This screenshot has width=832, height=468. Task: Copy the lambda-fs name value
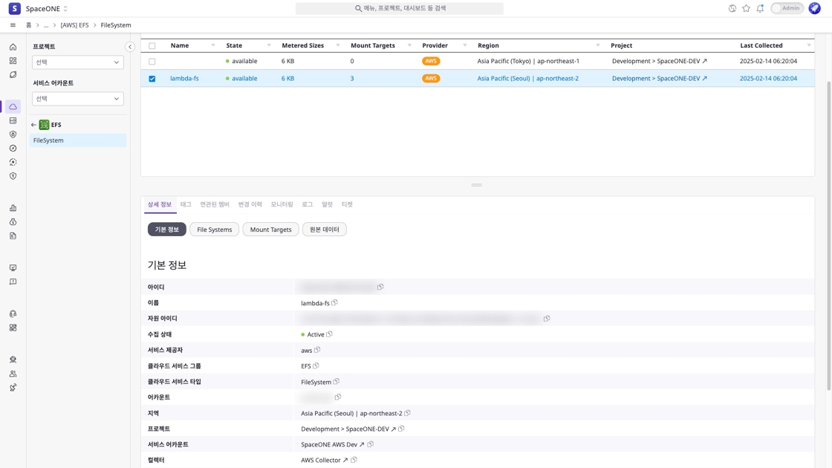335,302
